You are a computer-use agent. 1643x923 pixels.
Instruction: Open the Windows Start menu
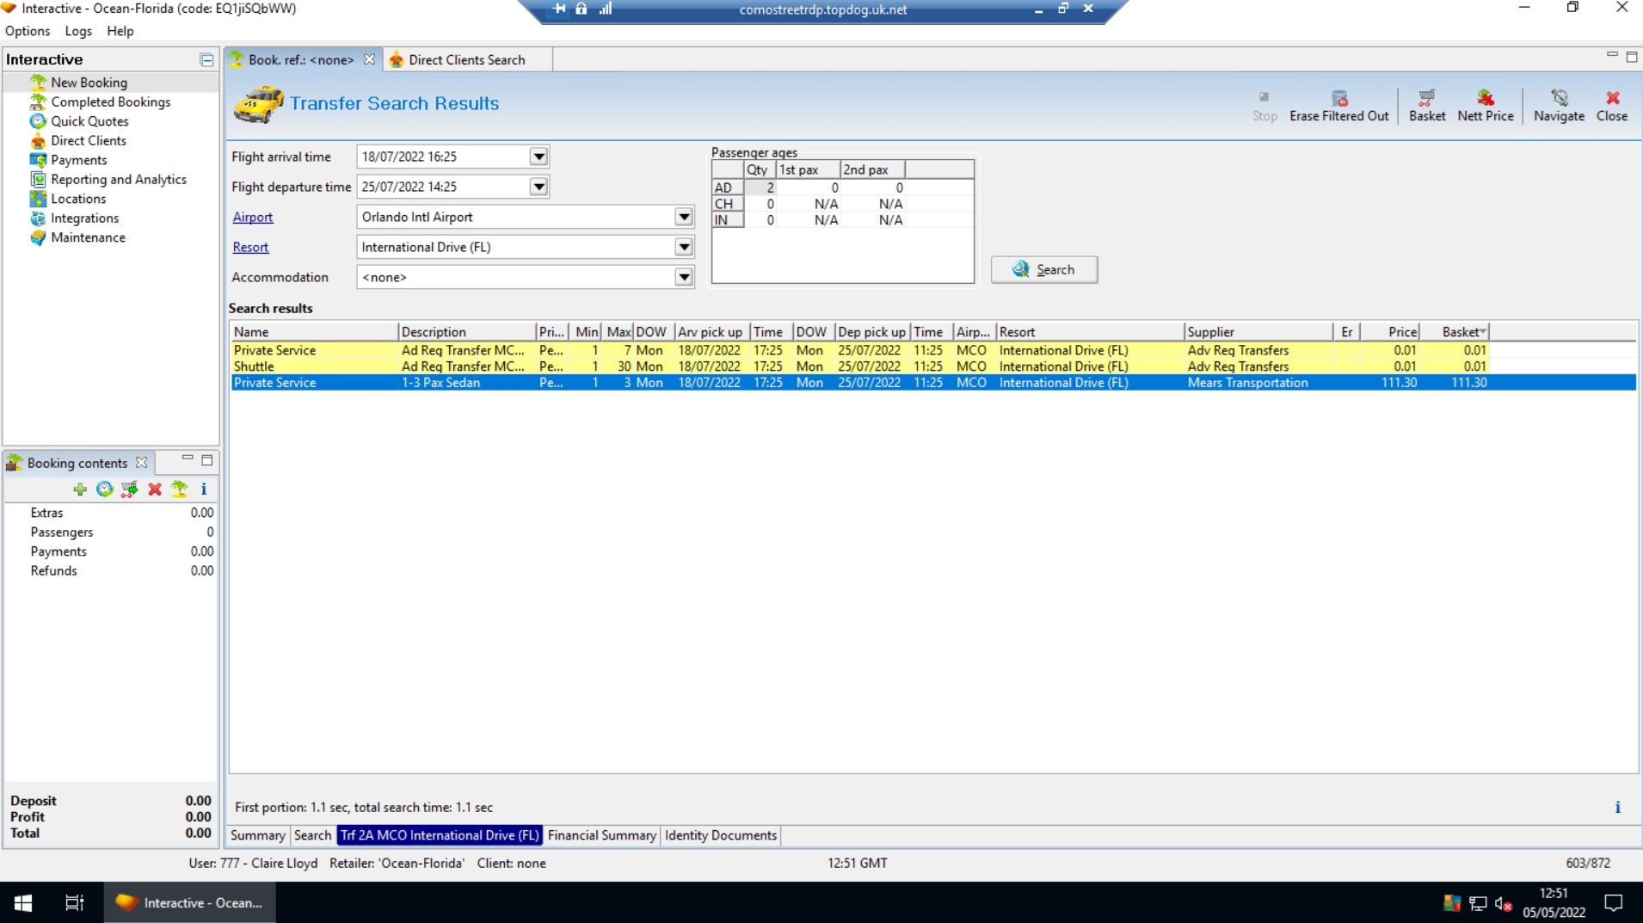pyautogui.click(x=23, y=902)
